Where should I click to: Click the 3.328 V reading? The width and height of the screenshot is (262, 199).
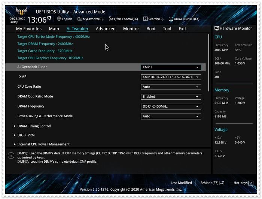coord(220,156)
